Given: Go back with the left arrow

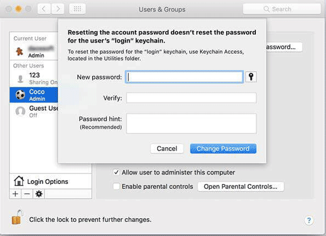Looking at the screenshot, I should click(44, 9).
